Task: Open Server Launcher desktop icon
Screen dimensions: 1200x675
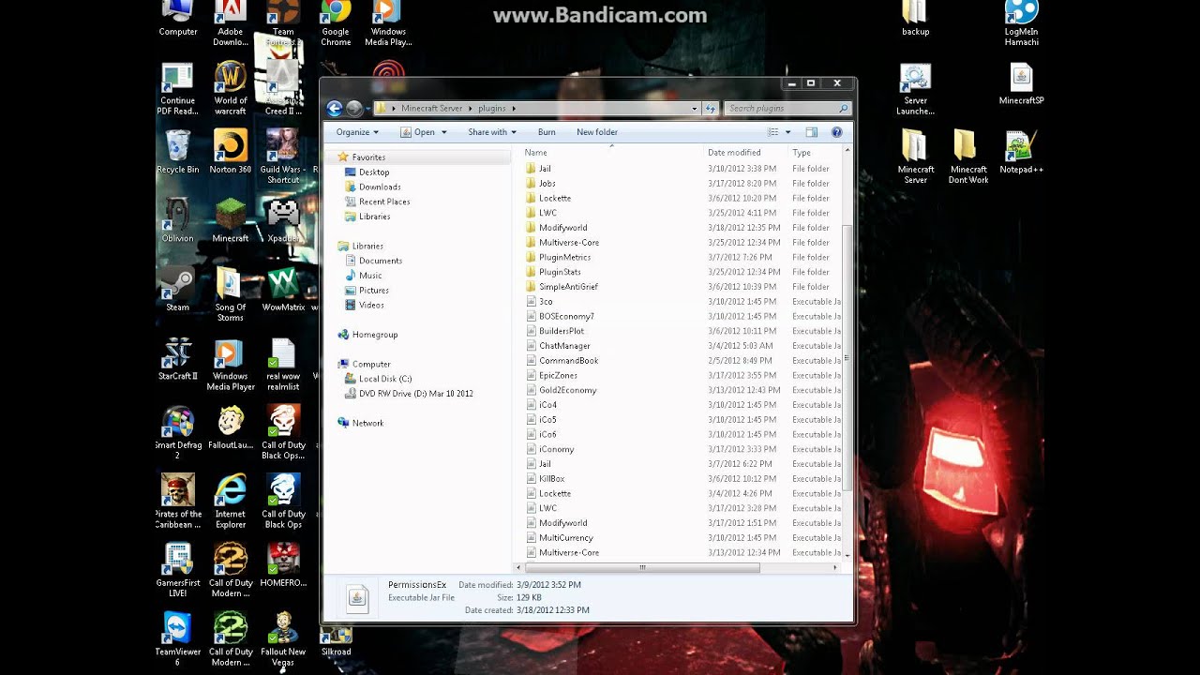Action: coord(915,89)
